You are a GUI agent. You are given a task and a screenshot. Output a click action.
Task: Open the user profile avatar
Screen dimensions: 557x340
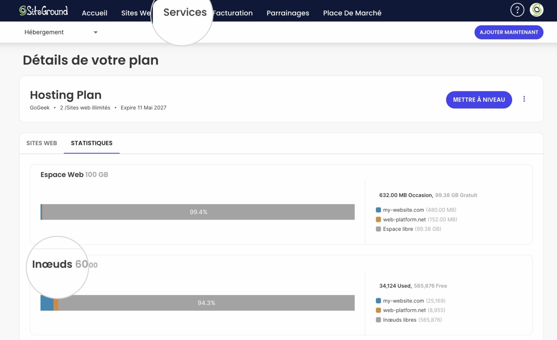536,10
